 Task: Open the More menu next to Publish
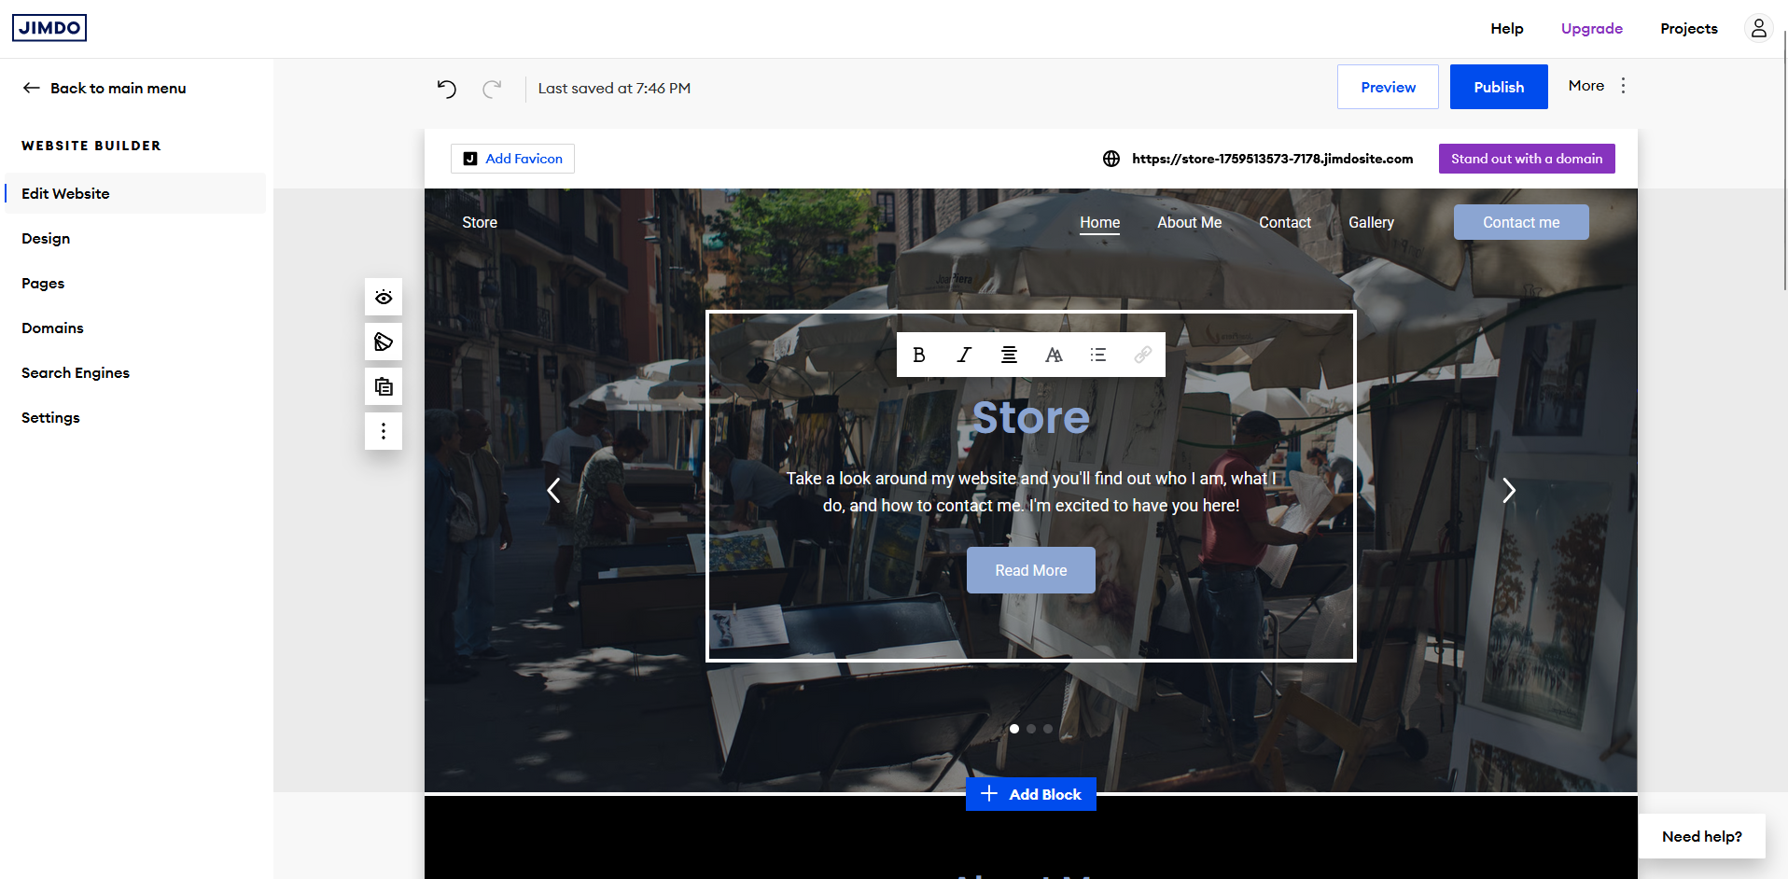pyautogui.click(x=1624, y=85)
